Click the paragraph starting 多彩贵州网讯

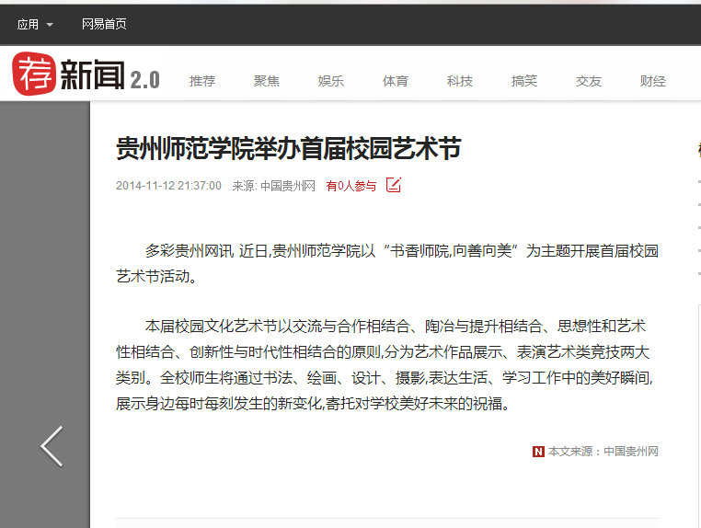387,264
